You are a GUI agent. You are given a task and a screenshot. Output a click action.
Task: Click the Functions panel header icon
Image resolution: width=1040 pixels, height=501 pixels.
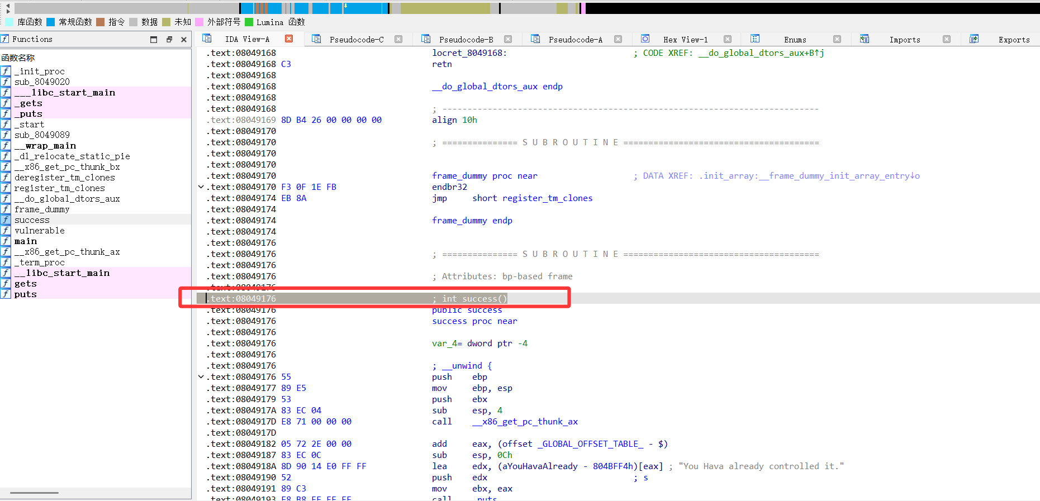pyautogui.click(x=5, y=39)
